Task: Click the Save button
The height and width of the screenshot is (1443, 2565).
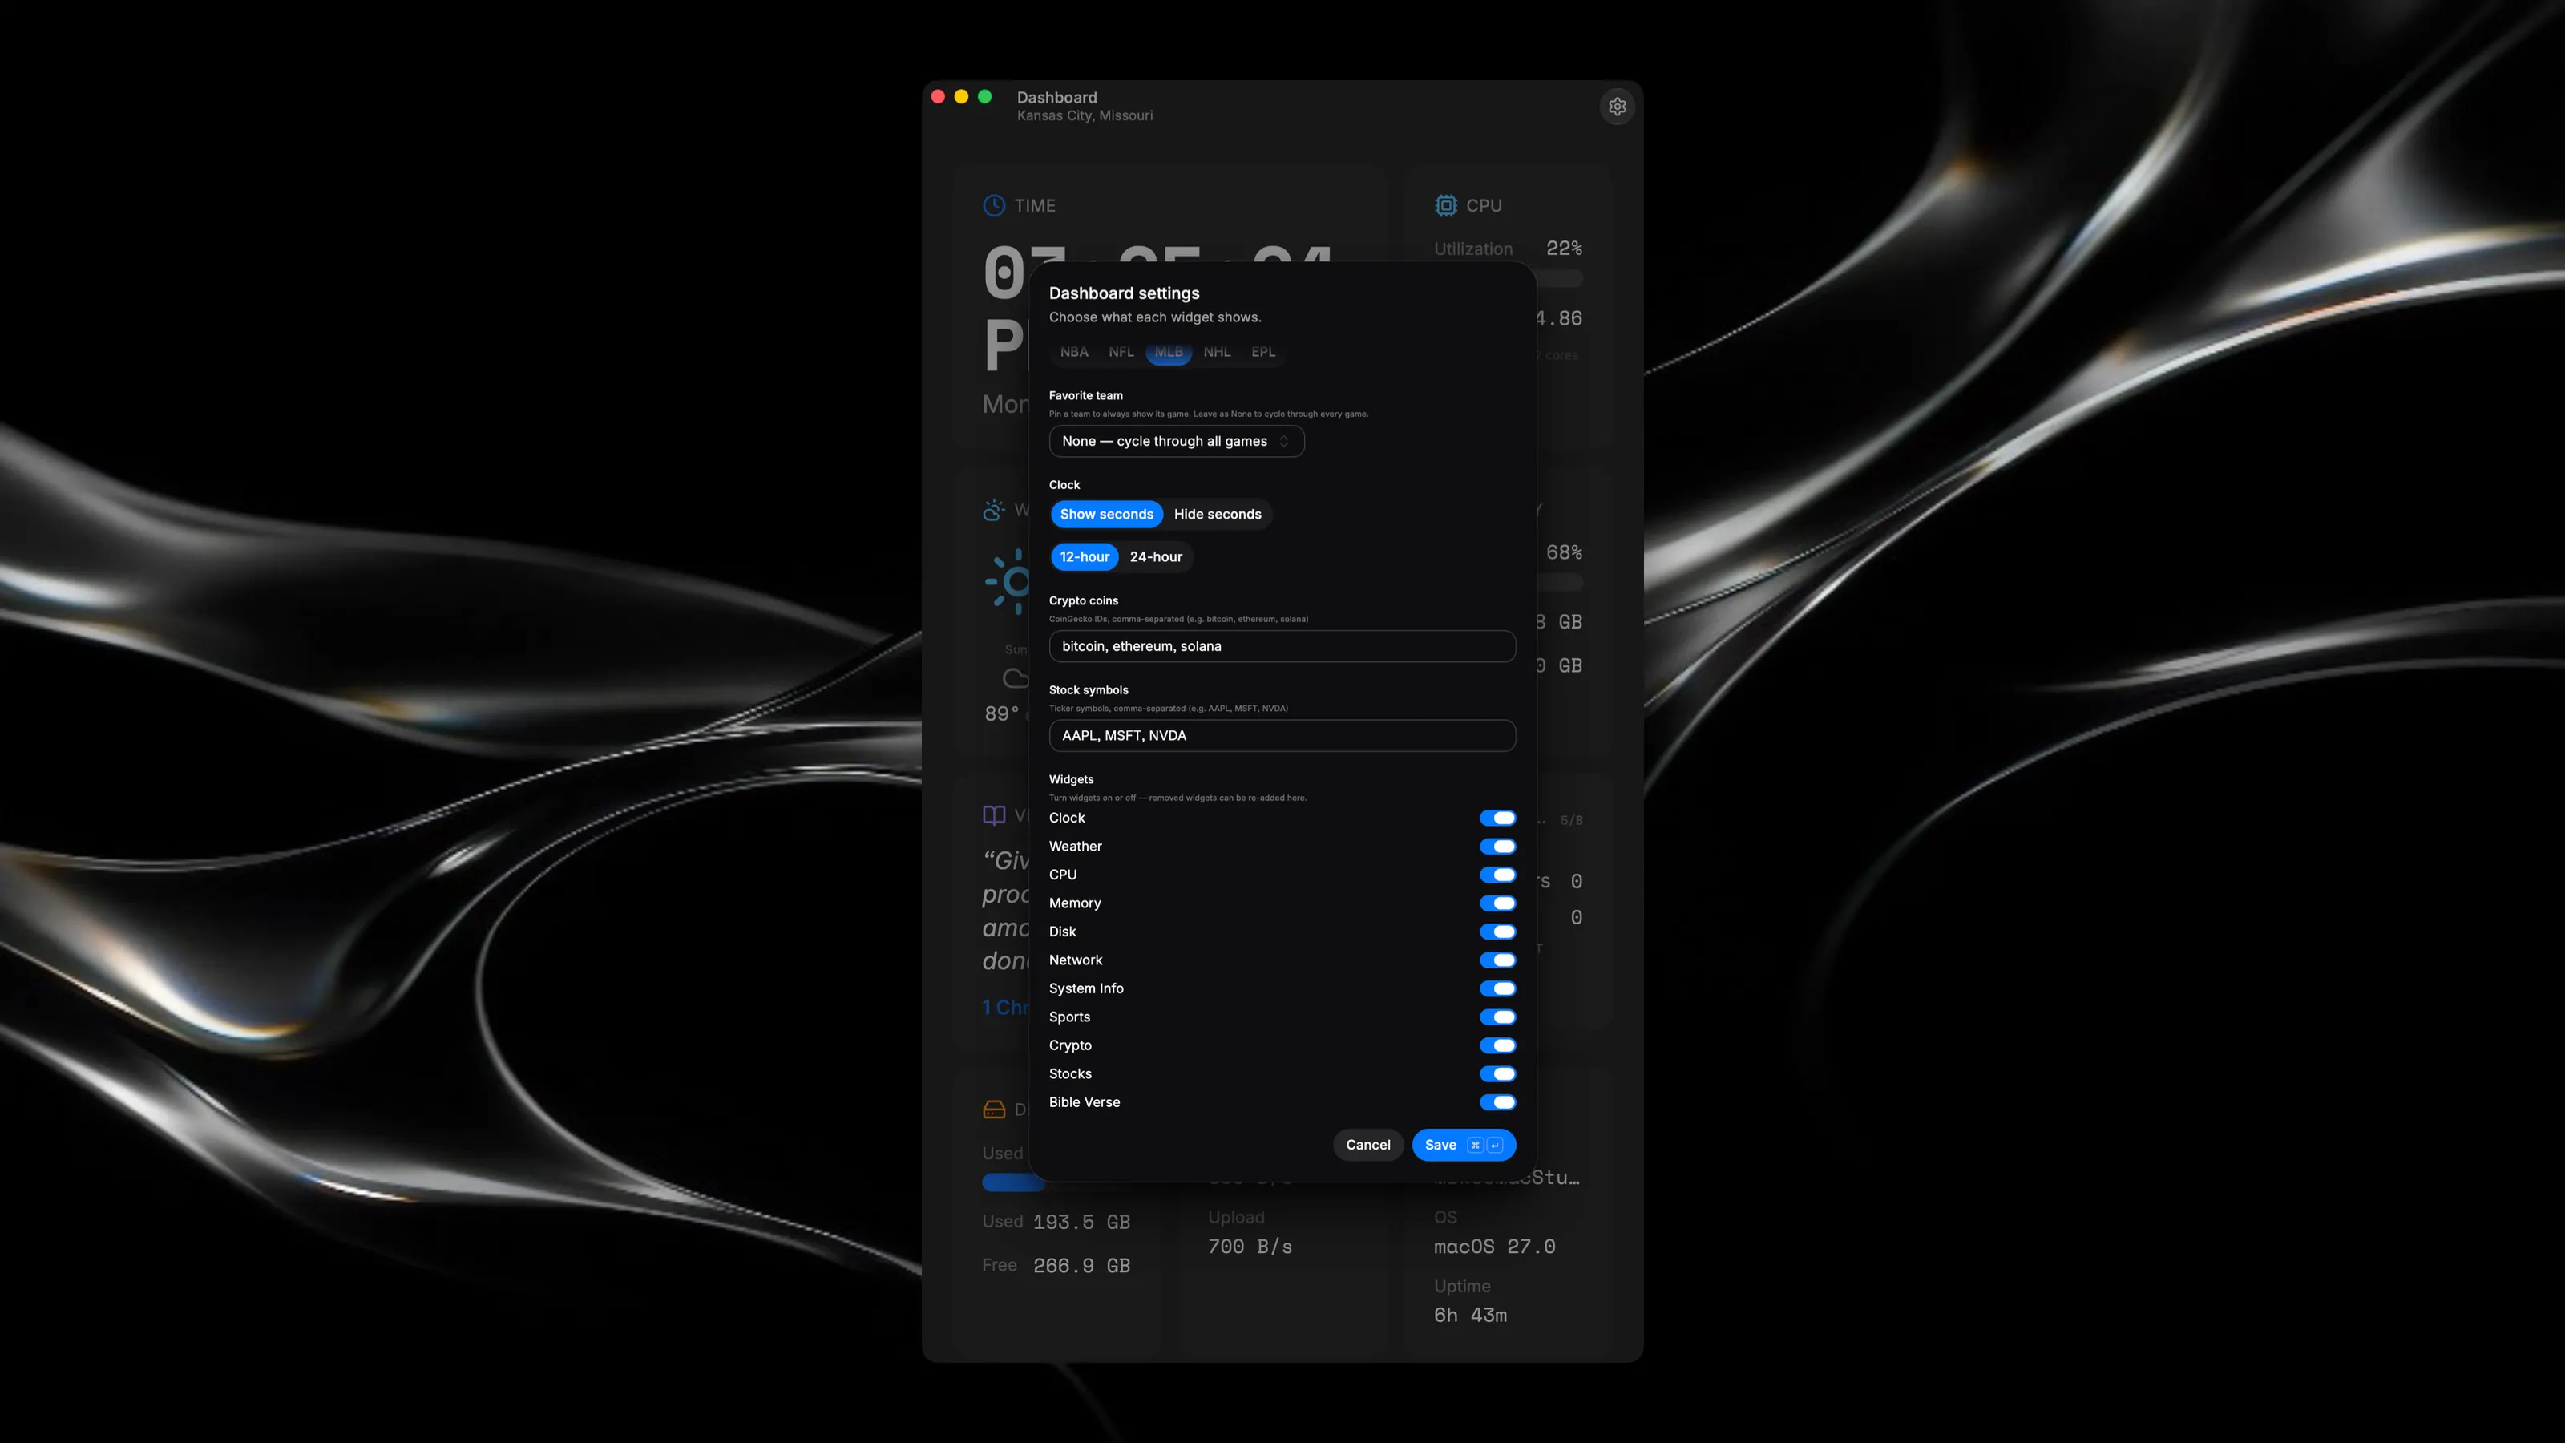Action: click(x=1464, y=1146)
